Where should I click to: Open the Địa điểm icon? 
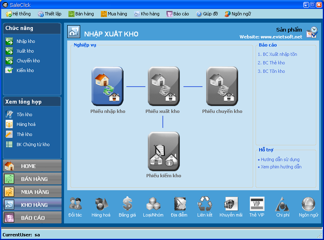click(179, 204)
